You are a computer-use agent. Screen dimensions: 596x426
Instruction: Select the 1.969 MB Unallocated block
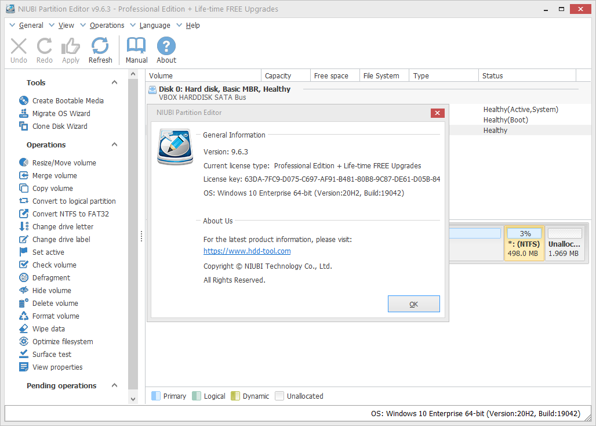(x=565, y=243)
